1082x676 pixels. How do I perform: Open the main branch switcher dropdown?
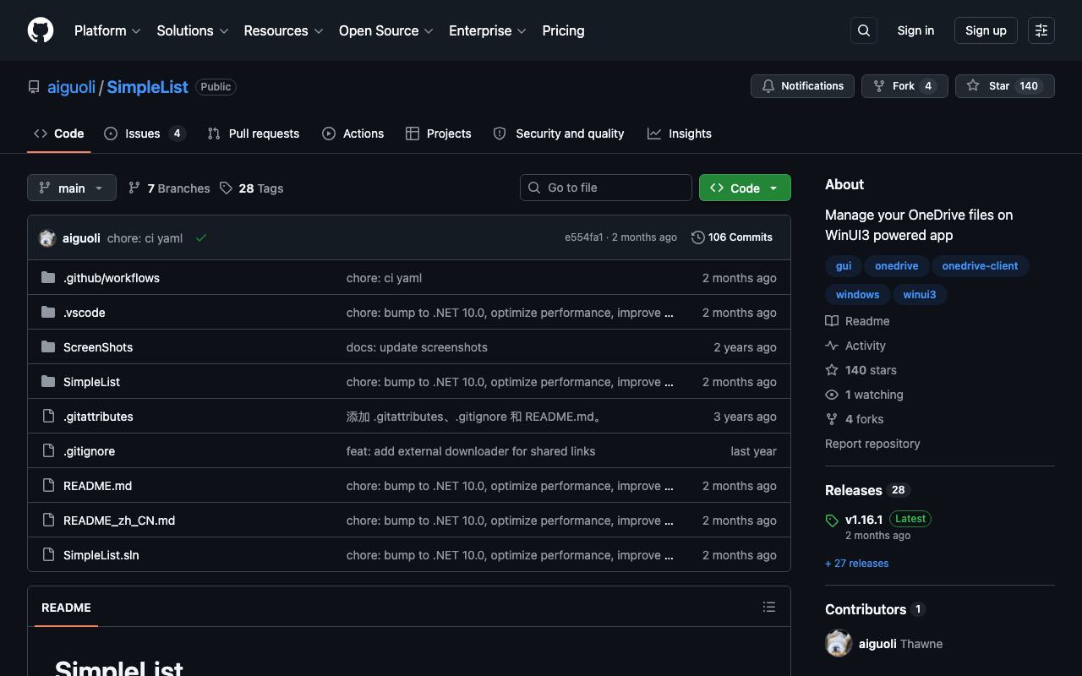(x=71, y=188)
